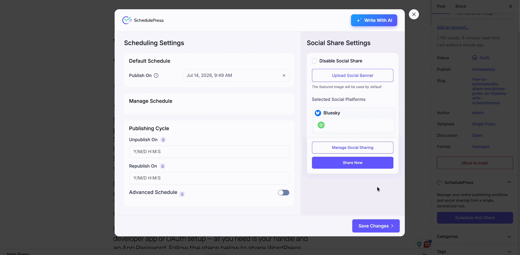Screen dimensions: 520x255
Task: Click the Meta Boxes label at the bottom
Action: click(18, 253)
